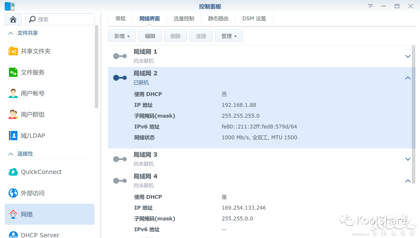420x238 pixels.
Task: Click the LAN 2 connected icon
Action: pyautogui.click(x=120, y=78)
